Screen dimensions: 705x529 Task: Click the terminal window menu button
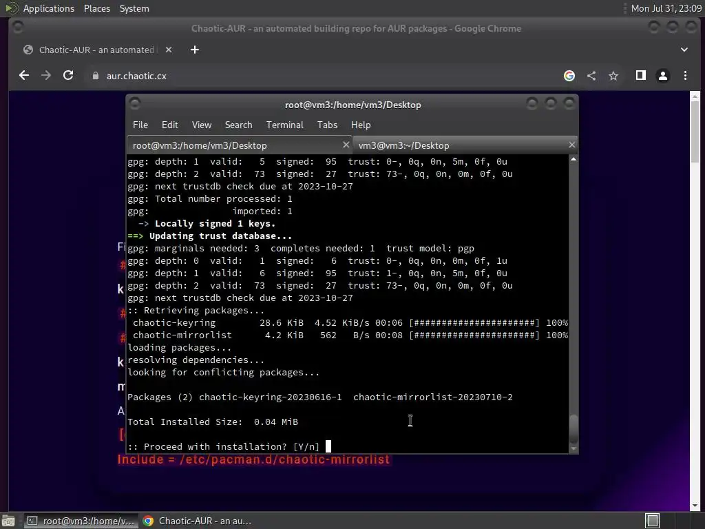click(x=135, y=104)
